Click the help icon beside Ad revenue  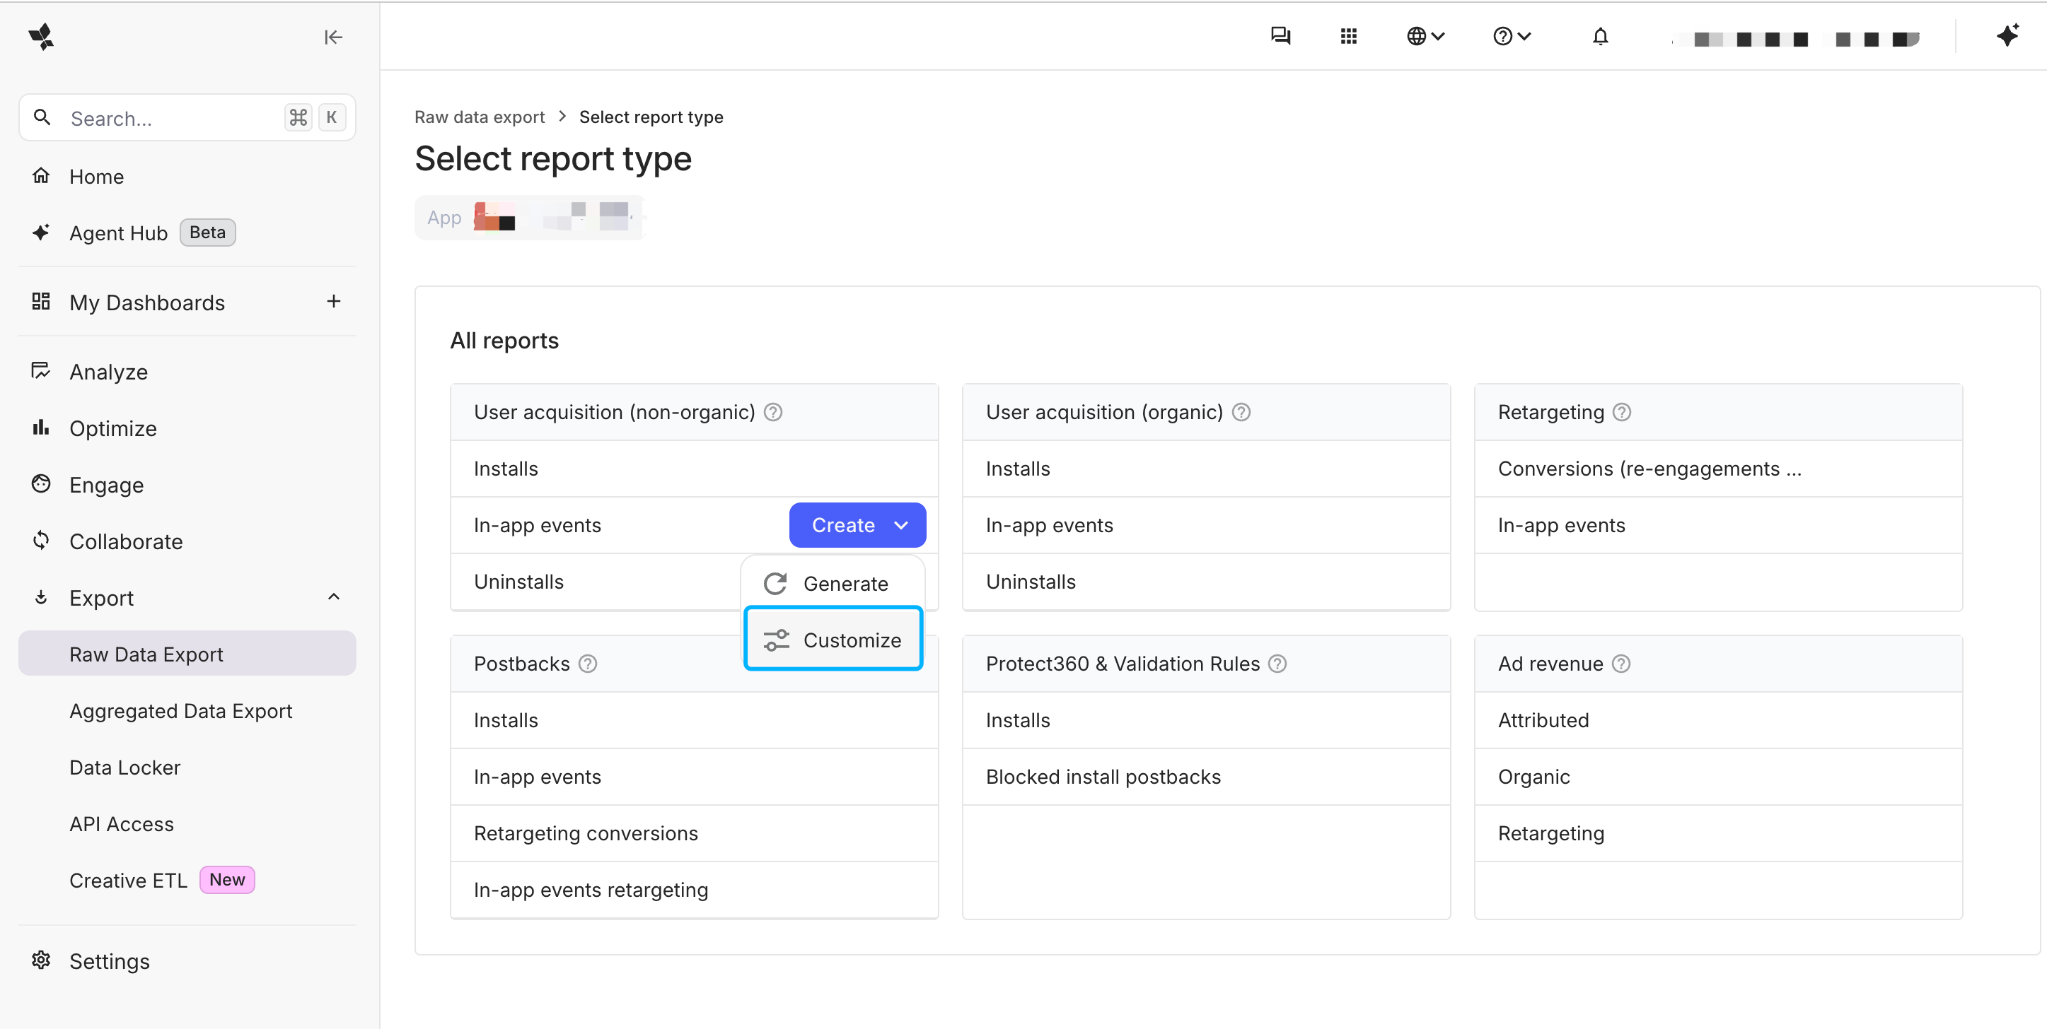(x=1621, y=664)
